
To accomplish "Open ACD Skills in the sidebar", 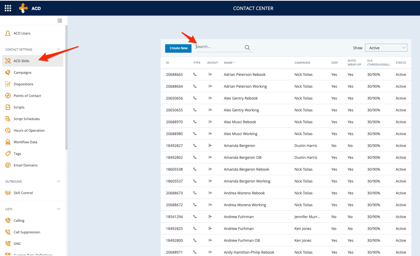I will 22,61.
